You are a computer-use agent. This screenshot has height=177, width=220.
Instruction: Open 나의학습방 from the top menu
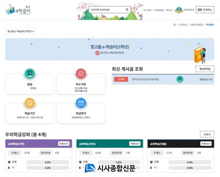(159, 10)
